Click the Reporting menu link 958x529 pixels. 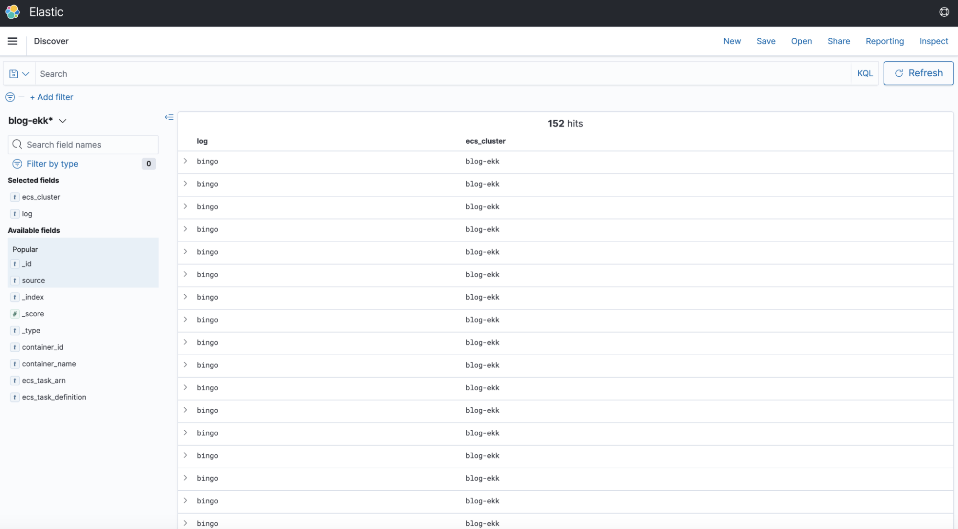[884, 41]
